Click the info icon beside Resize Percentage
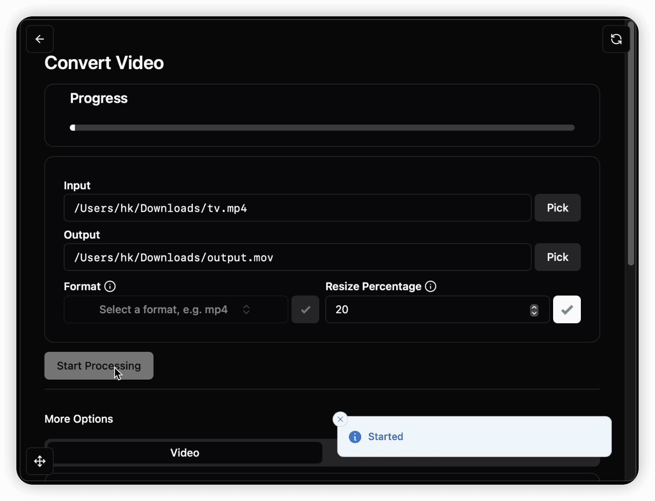655x501 pixels. pos(430,286)
